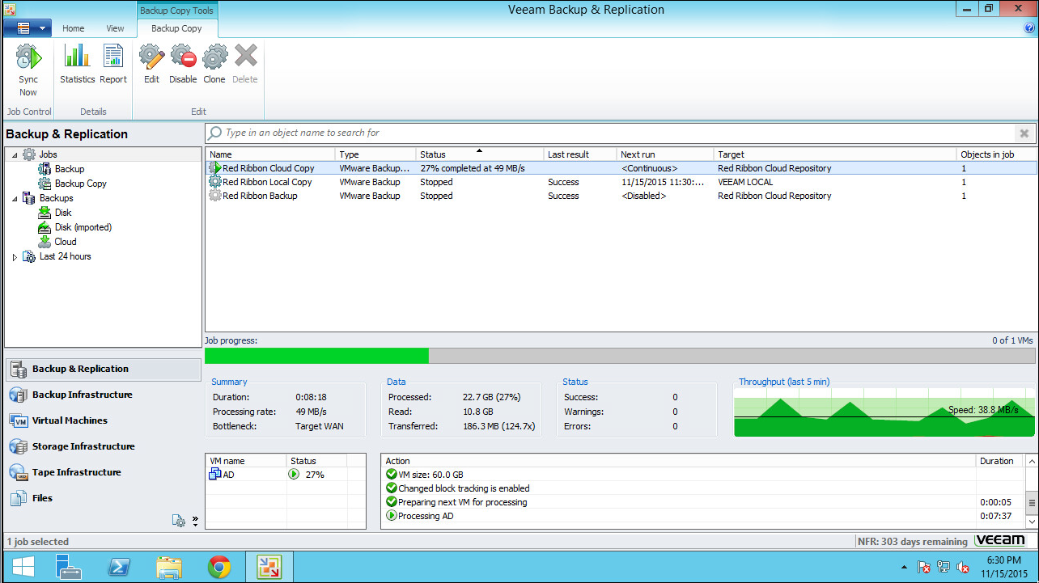
Task: Expand navigation pane overflow chevron
Action: click(195, 521)
